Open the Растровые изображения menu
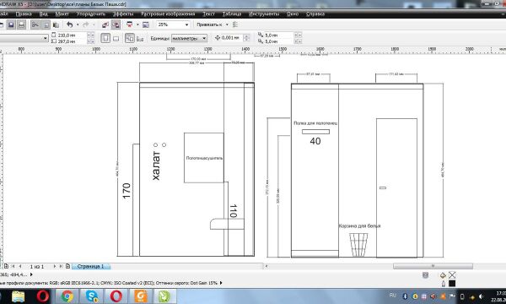 click(x=168, y=14)
